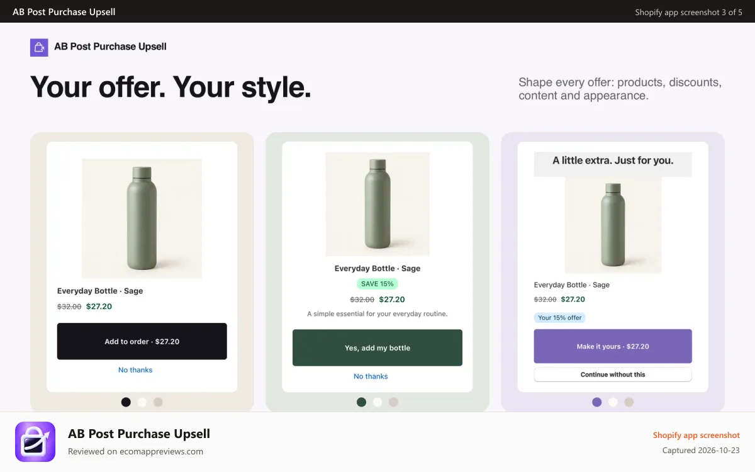This screenshot has height=472, width=755.
Task: Click 'Shape every offer' description text
Action: click(620, 89)
